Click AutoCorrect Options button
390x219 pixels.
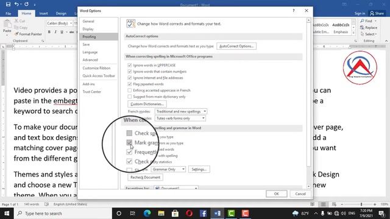[x=236, y=46]
